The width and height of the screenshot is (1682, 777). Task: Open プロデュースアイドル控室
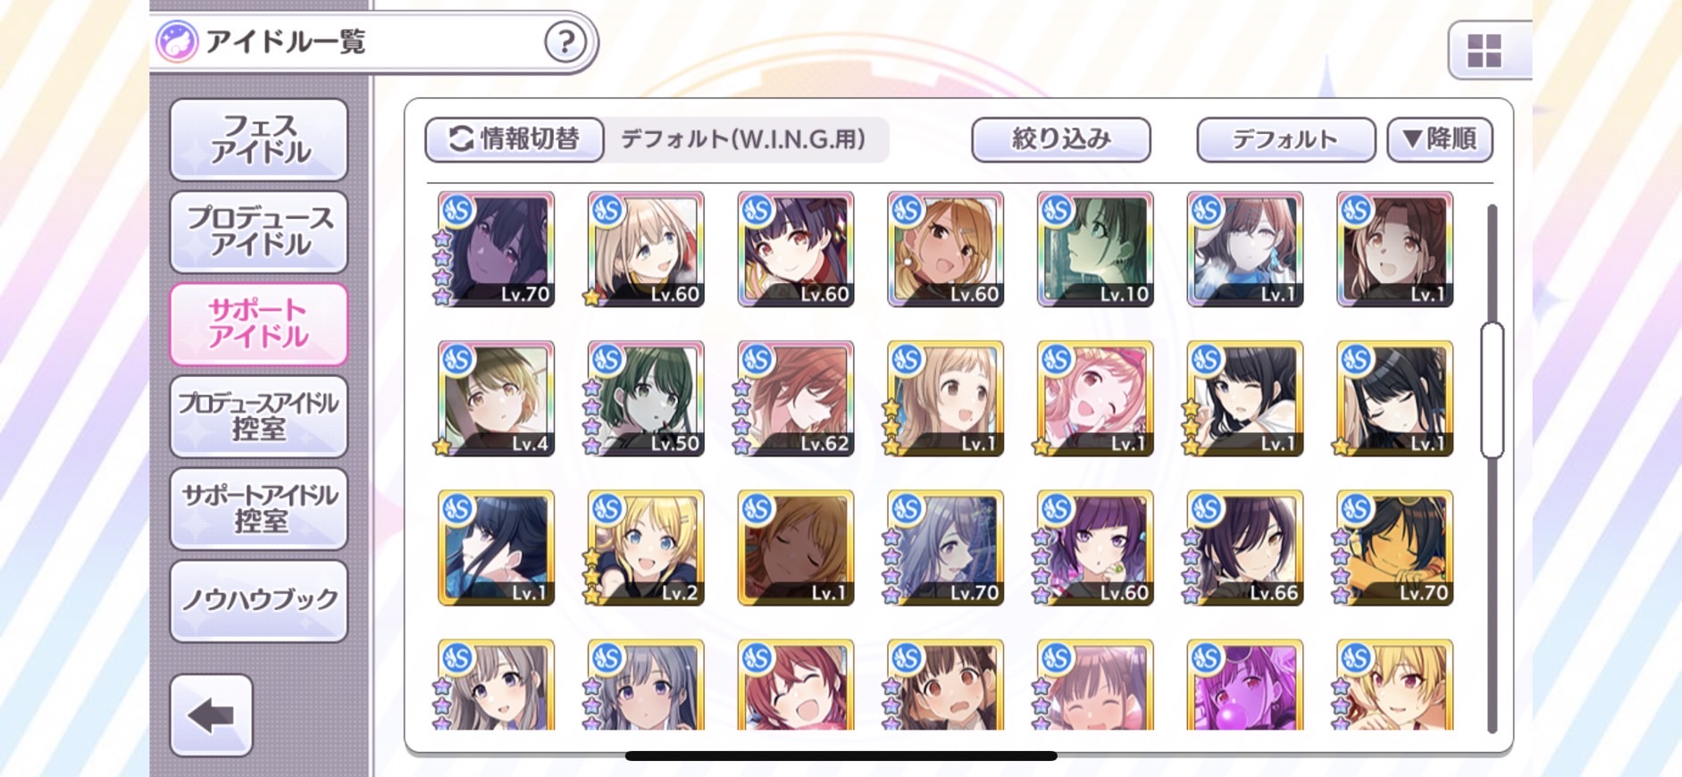pos(259,416)
